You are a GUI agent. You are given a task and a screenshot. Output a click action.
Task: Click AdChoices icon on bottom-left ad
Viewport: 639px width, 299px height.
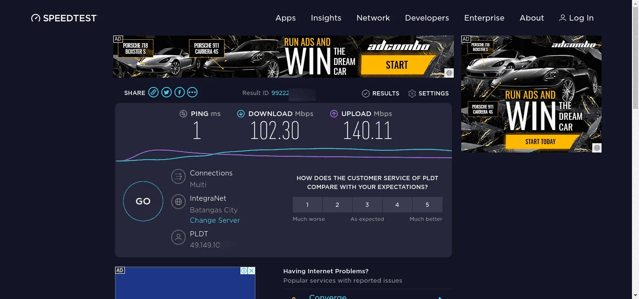244,270
